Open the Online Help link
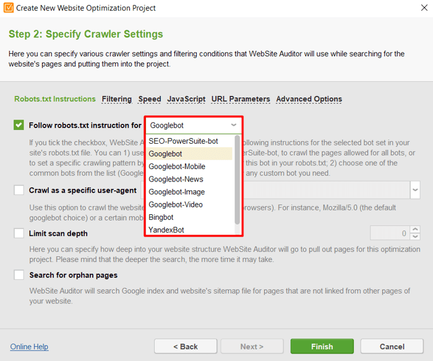 coord(29,346)
